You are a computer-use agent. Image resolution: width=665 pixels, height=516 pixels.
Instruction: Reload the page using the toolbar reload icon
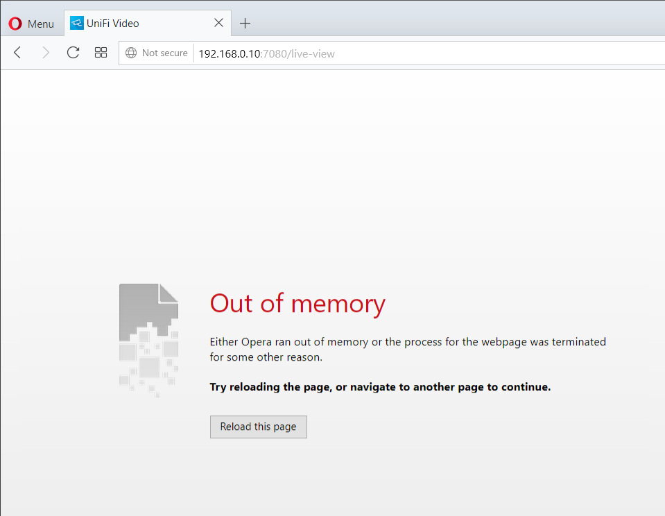73,53
